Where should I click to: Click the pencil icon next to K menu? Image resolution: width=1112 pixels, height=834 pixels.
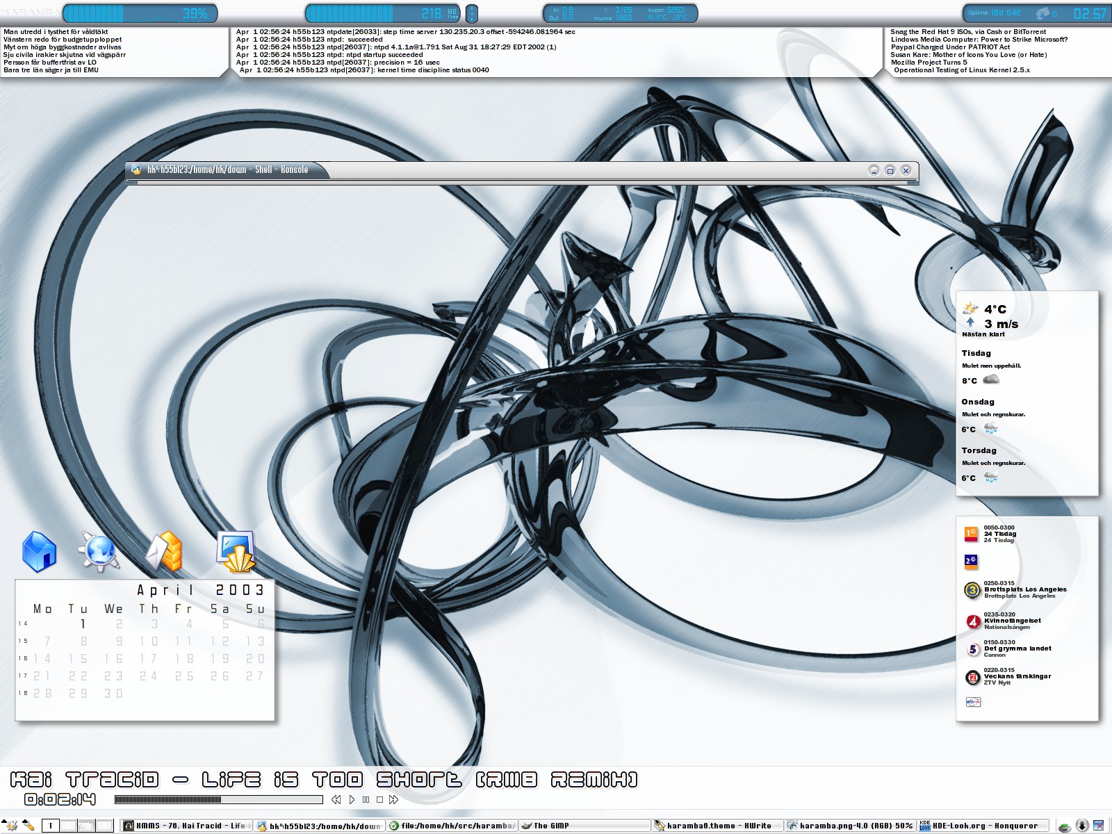28,826
